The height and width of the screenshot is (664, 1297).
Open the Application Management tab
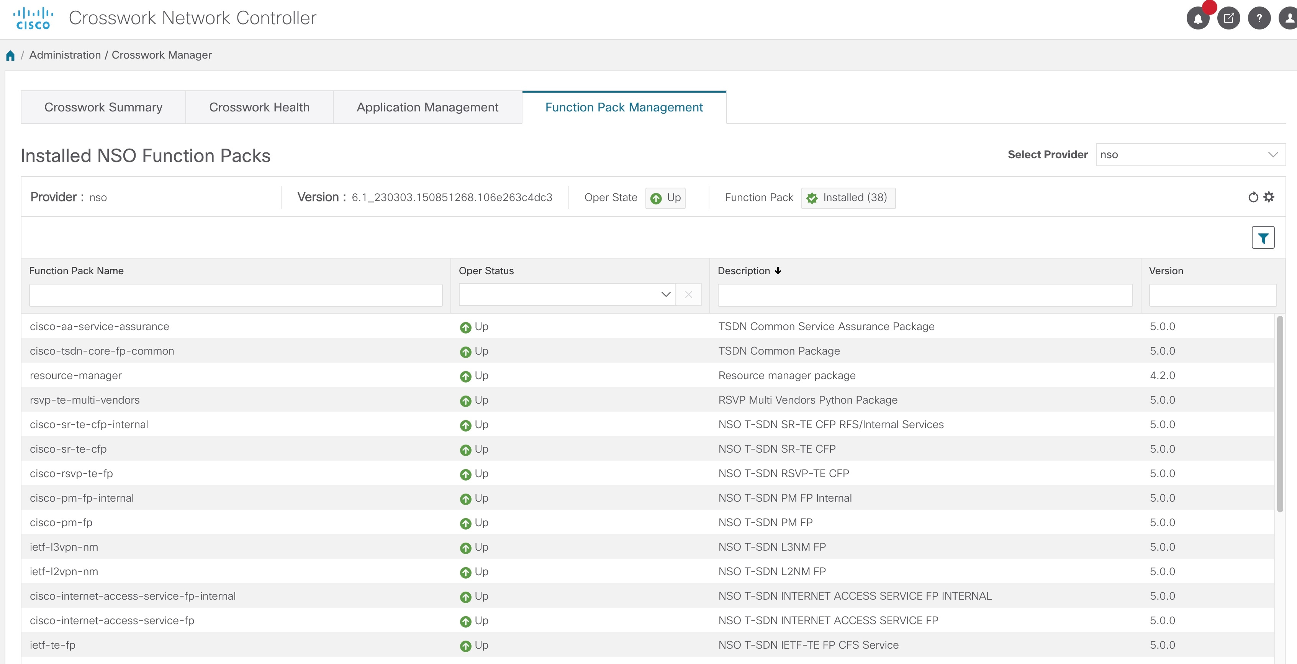coord(427,107)
